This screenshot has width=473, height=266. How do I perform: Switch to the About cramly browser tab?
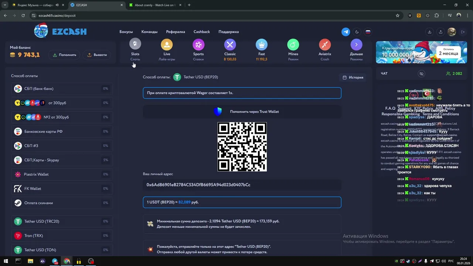tap(154, 5)
